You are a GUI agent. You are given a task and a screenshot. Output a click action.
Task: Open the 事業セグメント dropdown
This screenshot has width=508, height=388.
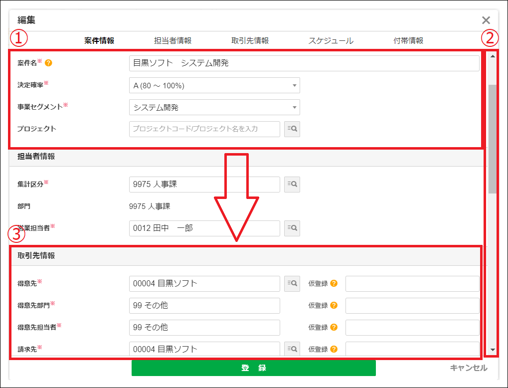pos(214,107)
